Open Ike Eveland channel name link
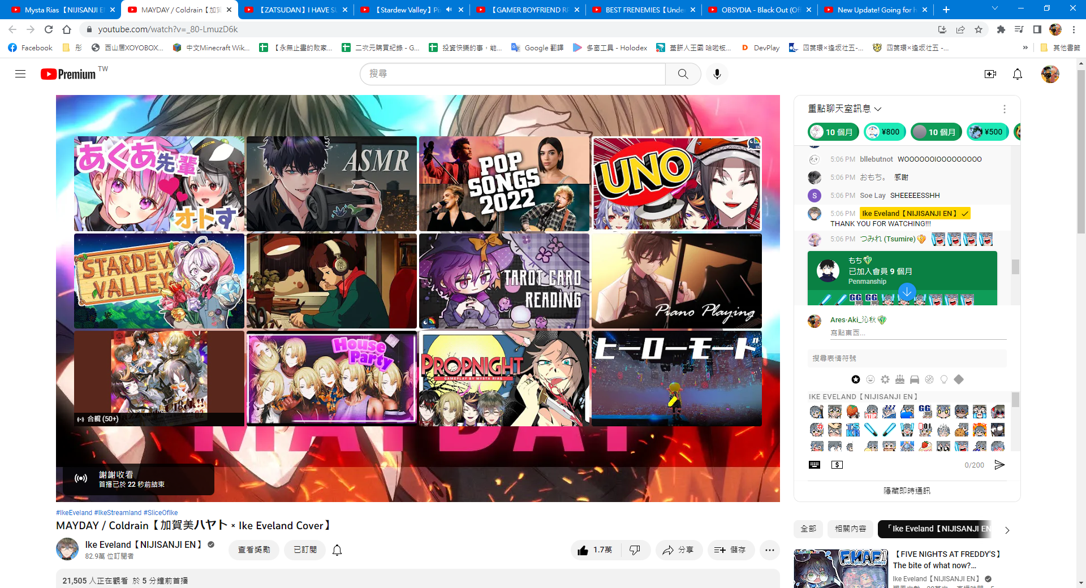Image resolution: width=1086 pixels, height=588 pixels. tap(143, 544)
